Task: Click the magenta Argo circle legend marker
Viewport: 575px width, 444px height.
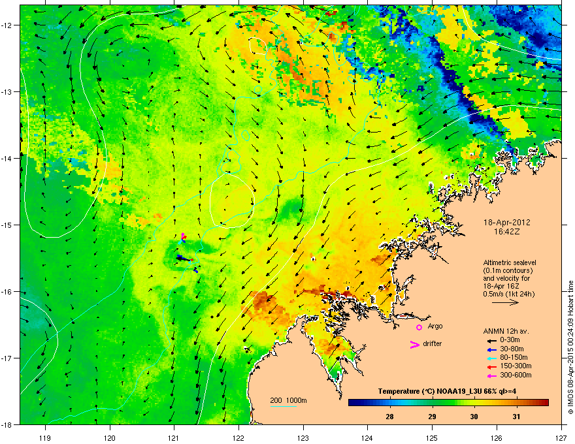Action: (419, 327)
